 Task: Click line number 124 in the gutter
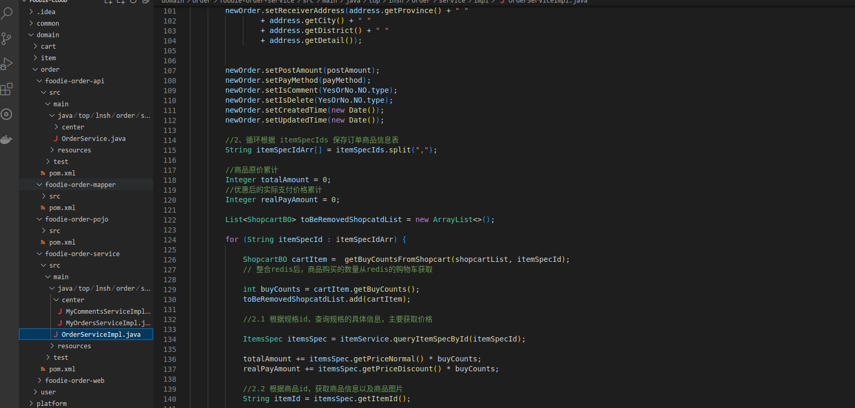(170, 240)
